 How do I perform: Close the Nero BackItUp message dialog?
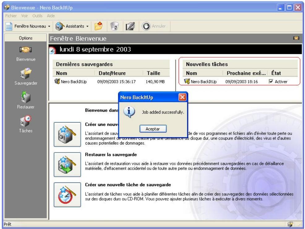tap(182, 97)
